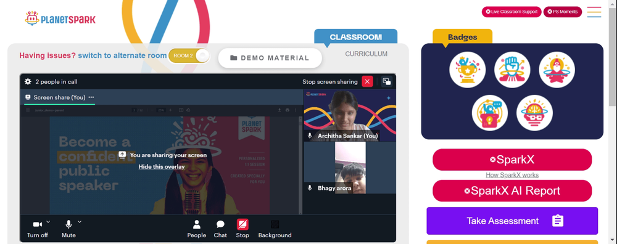Click Bhagy arora video tile
The height and width of the screenshot is (244, 617).
pos(350,168)
